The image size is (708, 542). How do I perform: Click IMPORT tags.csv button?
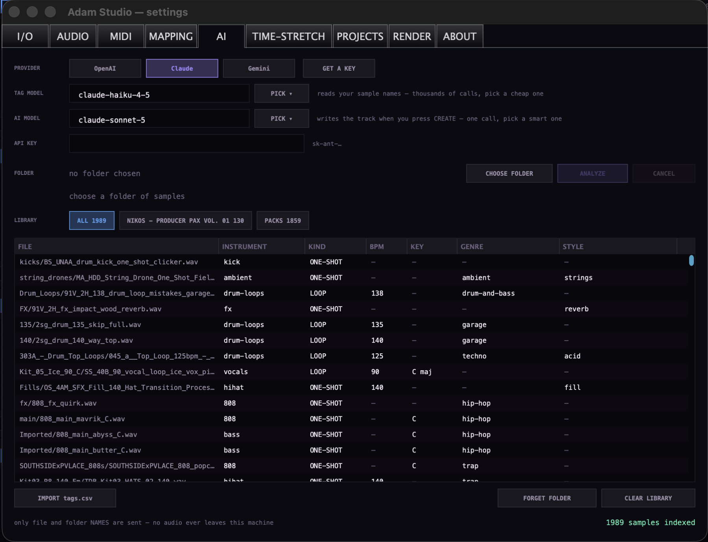[x=65, y=498]
